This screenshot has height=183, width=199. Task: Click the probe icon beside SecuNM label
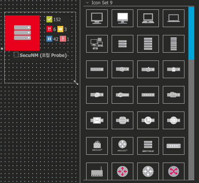coord(16,55)
